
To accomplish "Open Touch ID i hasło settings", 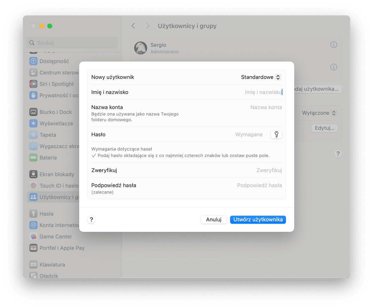I will (54, 186).
